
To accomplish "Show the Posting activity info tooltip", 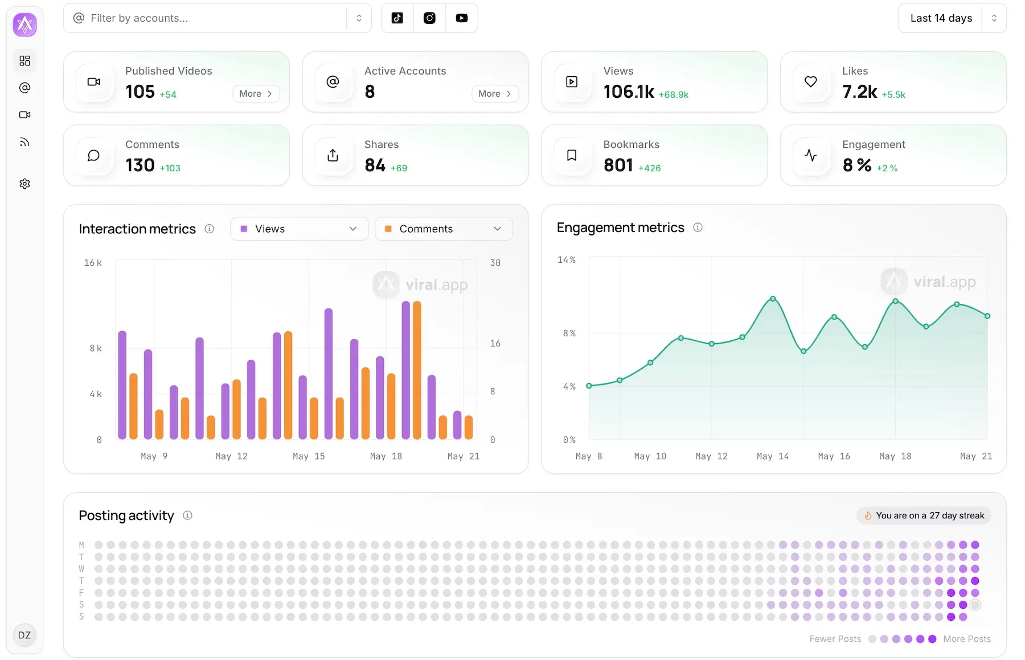I will coord(187,515).
